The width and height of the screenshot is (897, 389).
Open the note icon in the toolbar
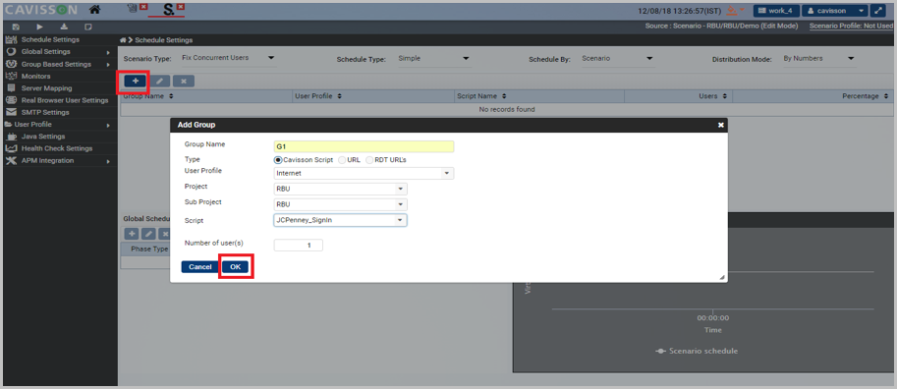(x=88, y=27)
